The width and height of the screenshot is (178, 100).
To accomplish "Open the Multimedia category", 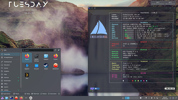I will tap(10, 81).
